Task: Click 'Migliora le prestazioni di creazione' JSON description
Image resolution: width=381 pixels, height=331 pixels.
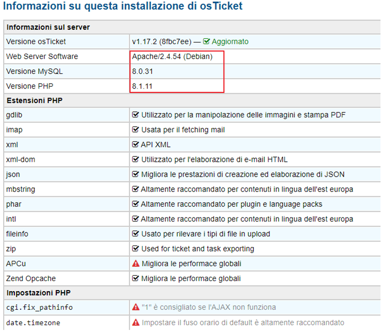Action: tap(243, 175)
